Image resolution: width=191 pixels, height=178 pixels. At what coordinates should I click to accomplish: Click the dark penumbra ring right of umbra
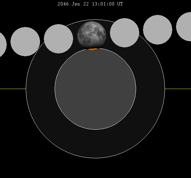tap(150, 89)
